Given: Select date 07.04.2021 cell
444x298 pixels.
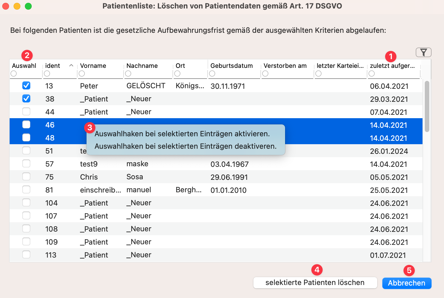Looking at the screenshot, I should pos(389,112).
